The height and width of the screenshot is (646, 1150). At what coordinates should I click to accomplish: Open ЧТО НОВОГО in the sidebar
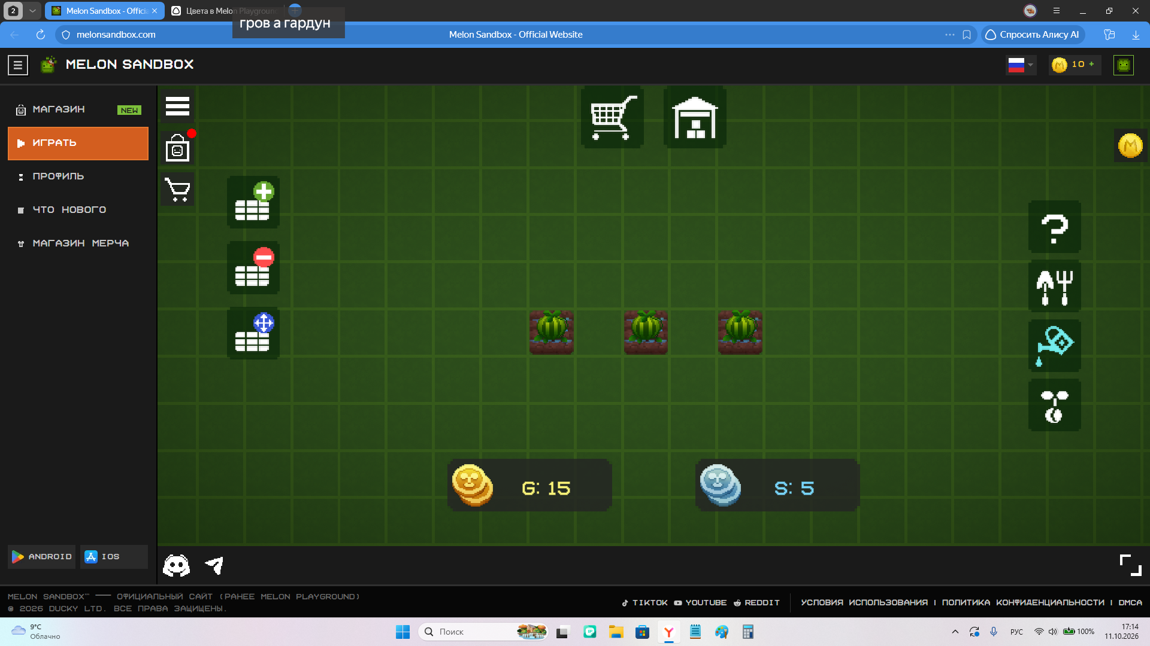[x=78, y=210]
